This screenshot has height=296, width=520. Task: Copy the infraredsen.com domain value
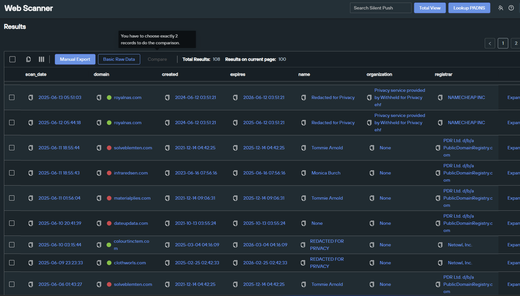(x=99, y=173)
